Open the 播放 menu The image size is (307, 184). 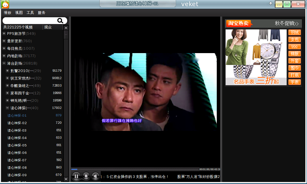pos(7,13)
